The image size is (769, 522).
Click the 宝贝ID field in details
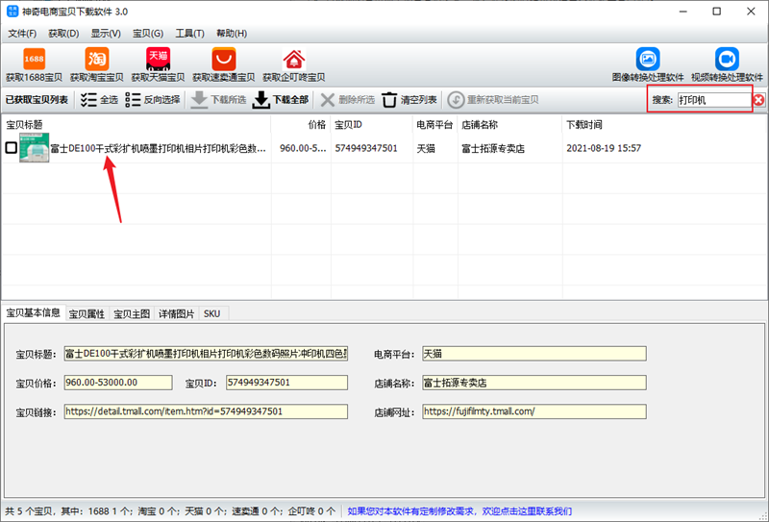286,383
